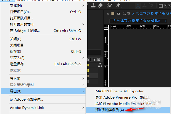Click 在 Bridge 中浏览... entry

[44, 31]
